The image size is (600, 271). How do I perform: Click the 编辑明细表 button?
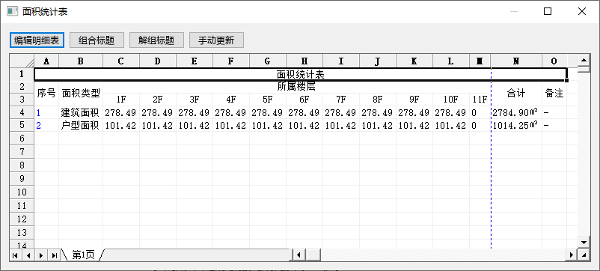coord(37,40)
